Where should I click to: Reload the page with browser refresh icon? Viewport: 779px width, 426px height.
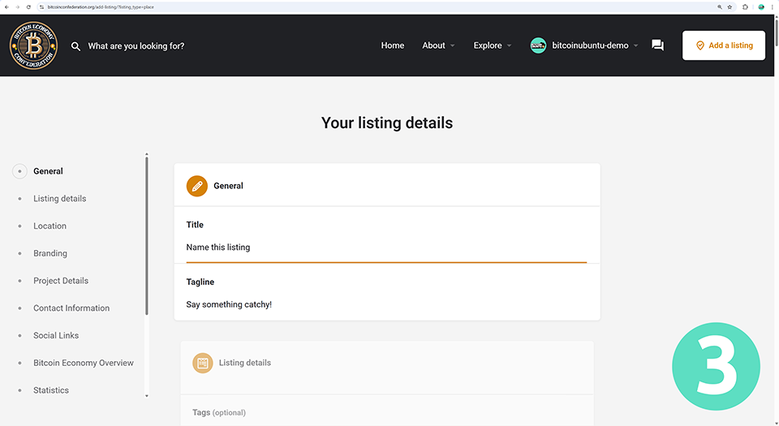tap(29, 6)
